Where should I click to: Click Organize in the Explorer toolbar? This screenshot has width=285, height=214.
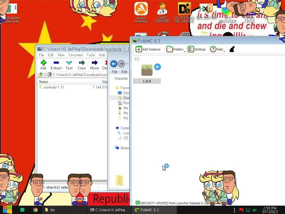(121, 78)
